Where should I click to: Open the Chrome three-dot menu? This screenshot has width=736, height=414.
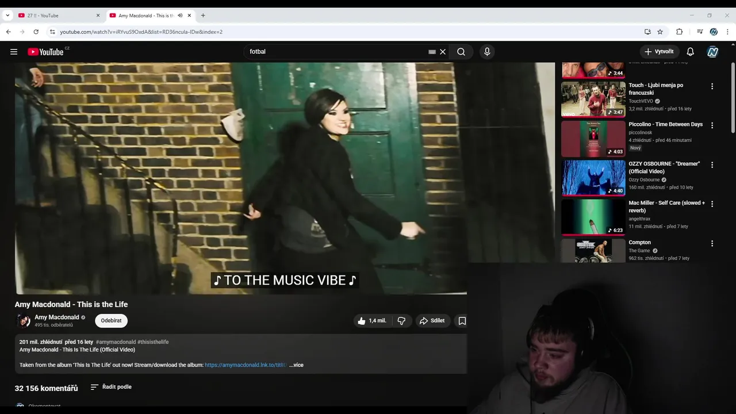(728, 32)
